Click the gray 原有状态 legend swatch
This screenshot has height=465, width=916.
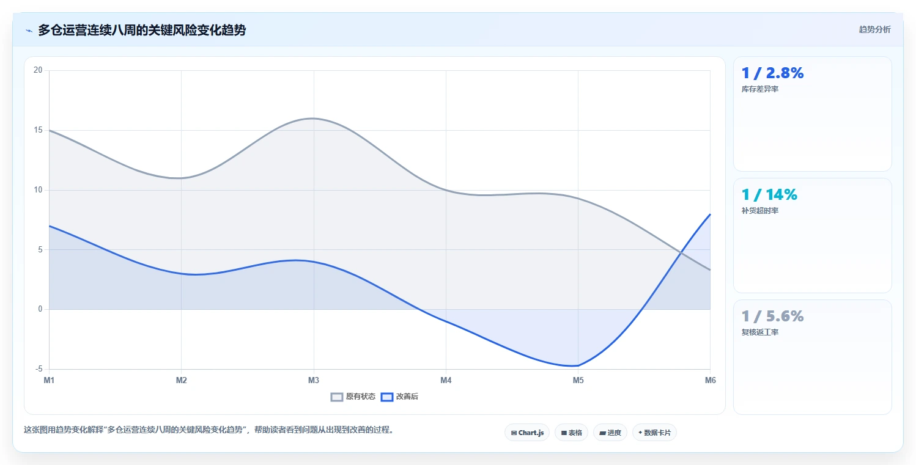point(337,397)
